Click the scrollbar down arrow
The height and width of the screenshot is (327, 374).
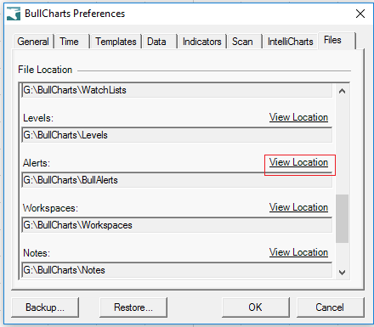click(342, 273)
